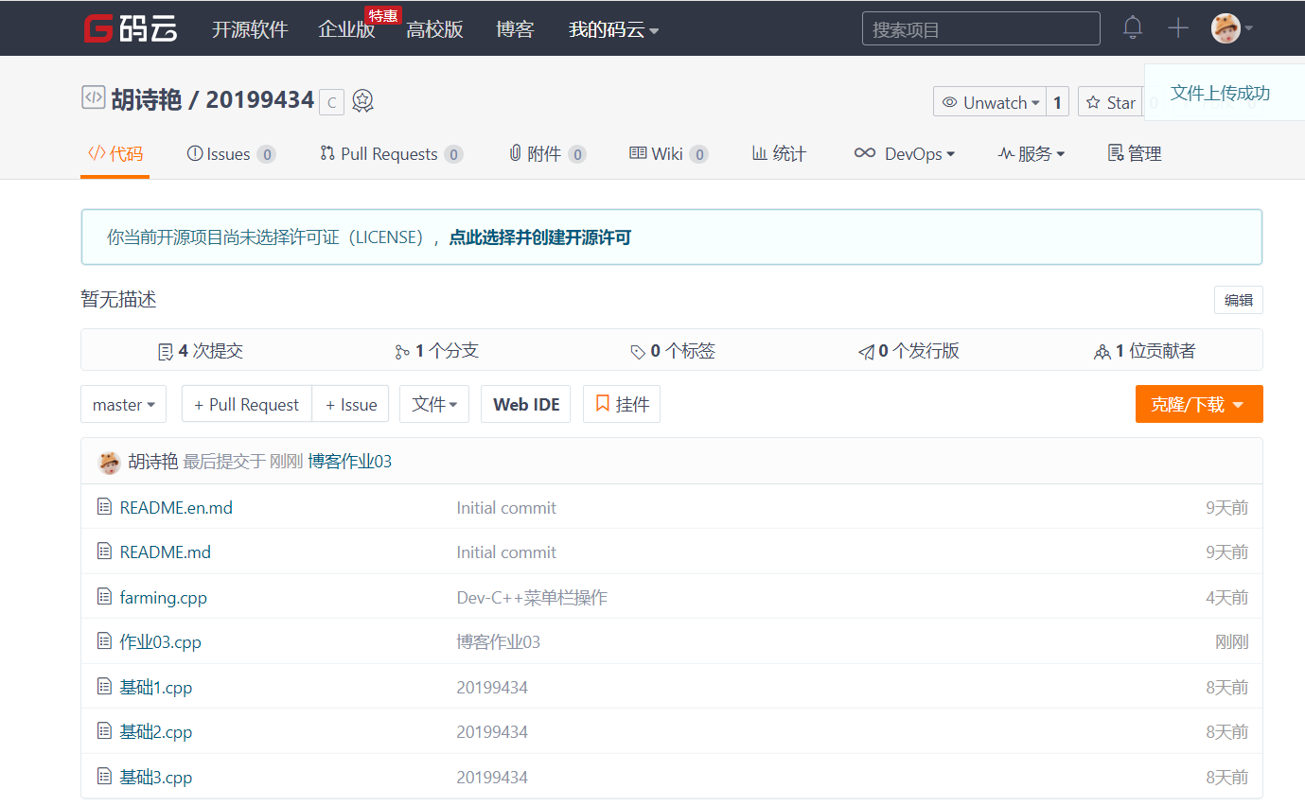Screen dimensions: 1305x806
Task: Create a new Issue
Action: pos(351,404)
